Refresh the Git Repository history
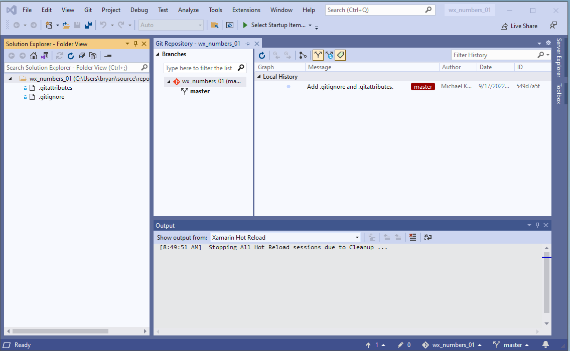570x351 pixels. [x=262, y=55]
